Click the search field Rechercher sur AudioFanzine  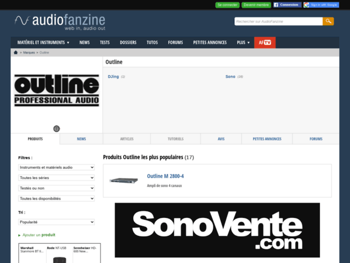(x=278, y=21)
